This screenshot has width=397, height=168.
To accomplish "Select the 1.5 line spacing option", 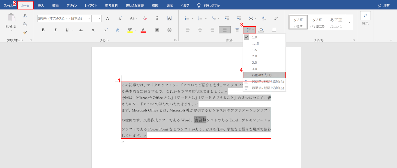I will (254, 50).
